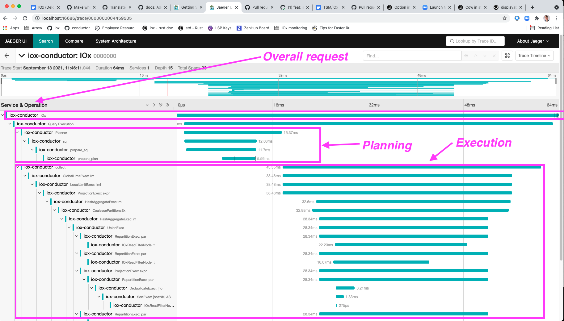Go to previous find result arrow
The image size is (564, 321).
pyautogui.click(x=476, y=56)
